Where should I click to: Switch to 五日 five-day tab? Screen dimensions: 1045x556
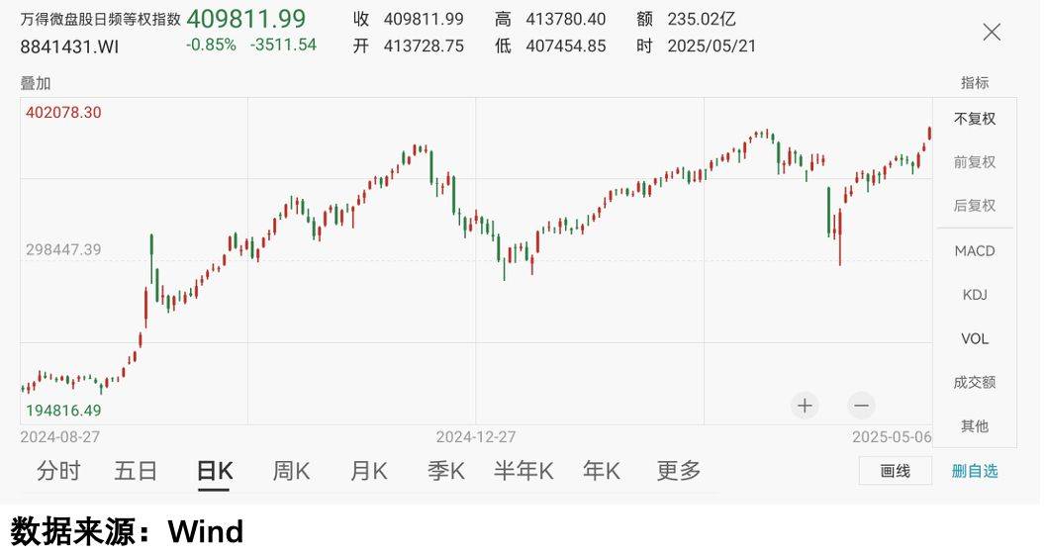click(136, 471)
